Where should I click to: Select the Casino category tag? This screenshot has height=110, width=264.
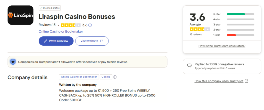(106, 77)
